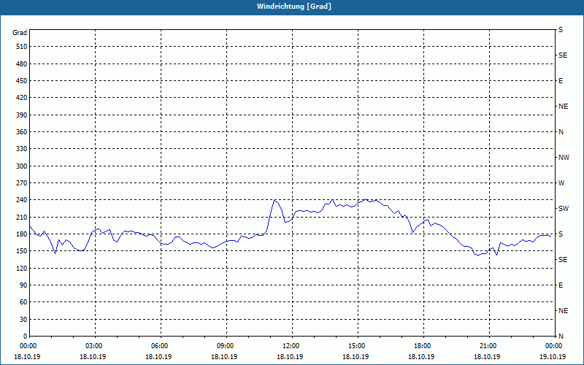
Task: Click the 480 value on the degree axis
Action: pyautogui.click(x=22, y=64)
